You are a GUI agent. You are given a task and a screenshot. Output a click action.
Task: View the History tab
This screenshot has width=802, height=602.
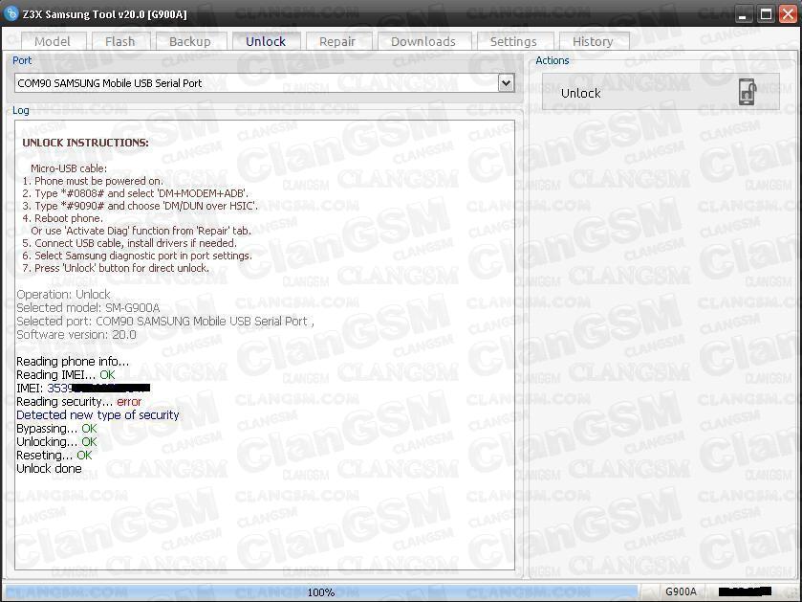pyautogui.click(x=593, y=41)
